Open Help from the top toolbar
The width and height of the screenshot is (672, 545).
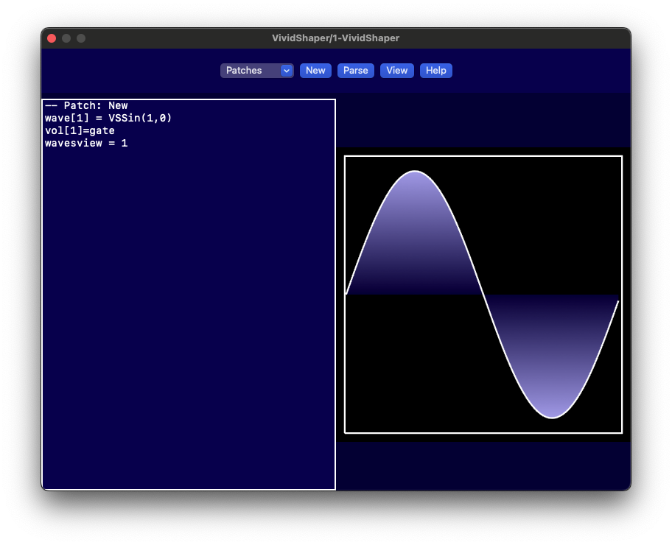point(435,71)
